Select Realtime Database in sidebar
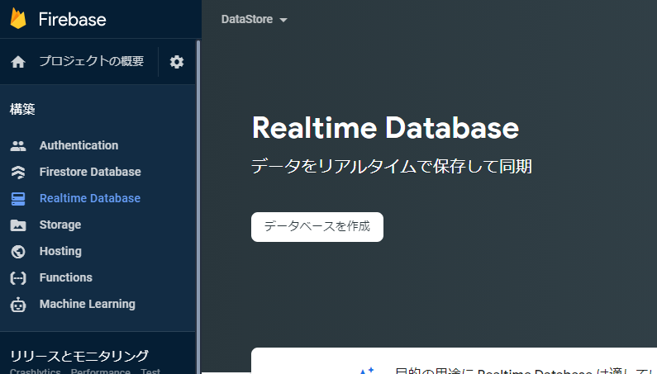Viewport: 657px width, 374px height. coord(90,198)
